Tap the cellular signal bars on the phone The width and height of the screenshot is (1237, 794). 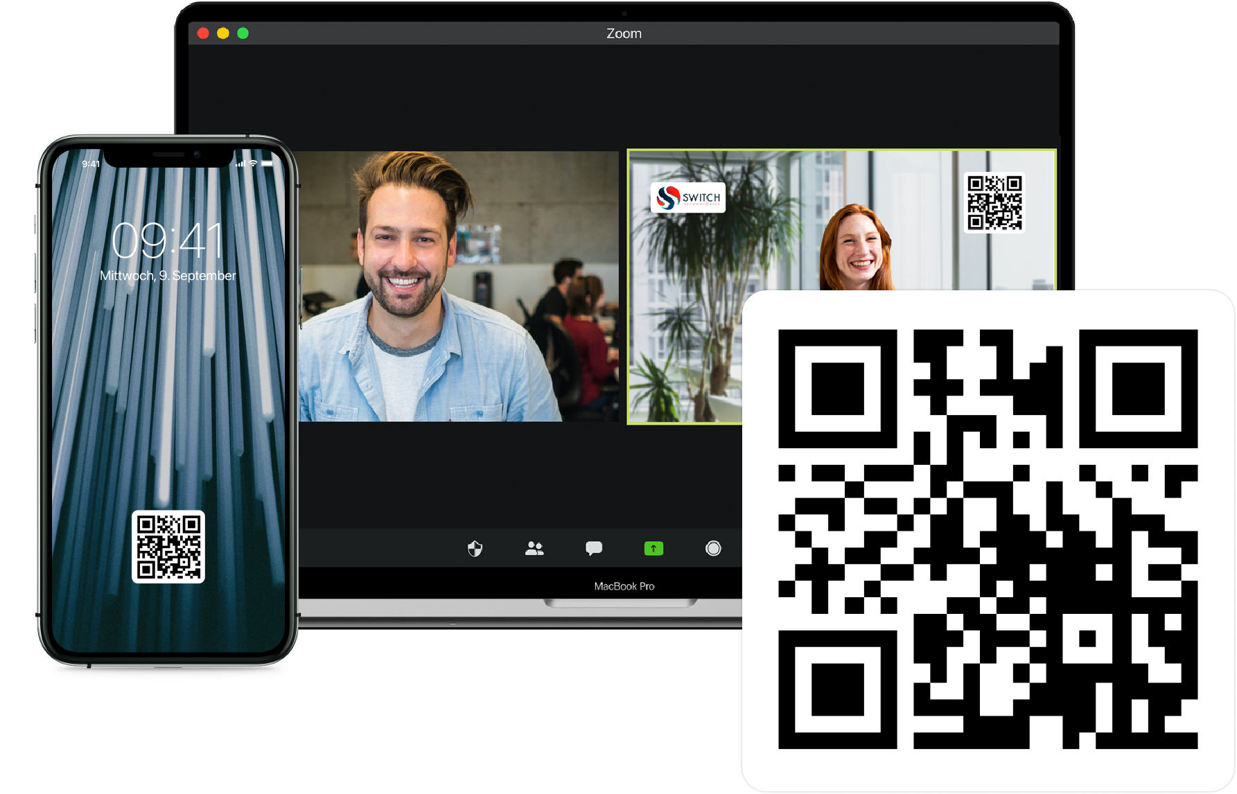(x=241, y=164)
